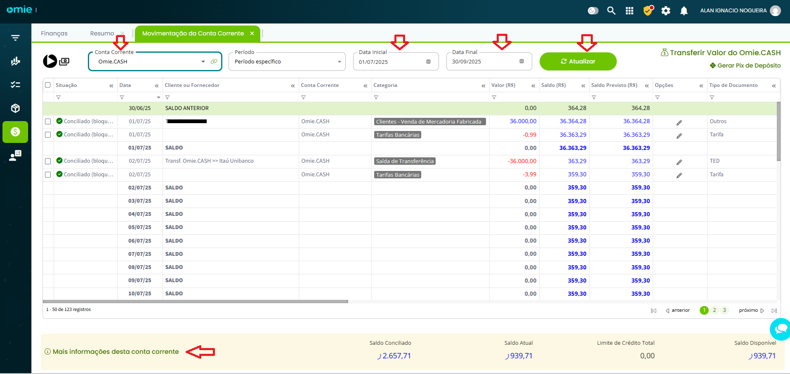Click the Atualizar button
This screenshot has height=374, width=790.
[x=578, y=61]
